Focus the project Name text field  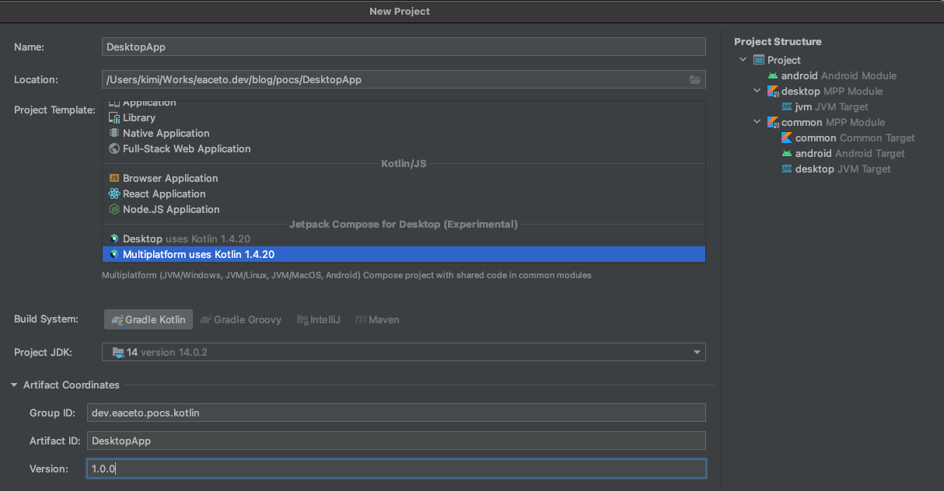point(403,47)
